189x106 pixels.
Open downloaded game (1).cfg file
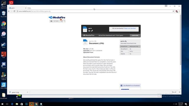[15, 92]
